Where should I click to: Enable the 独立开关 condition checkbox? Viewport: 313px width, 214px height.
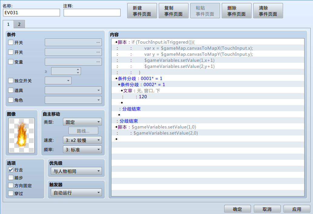coord(11,80)
